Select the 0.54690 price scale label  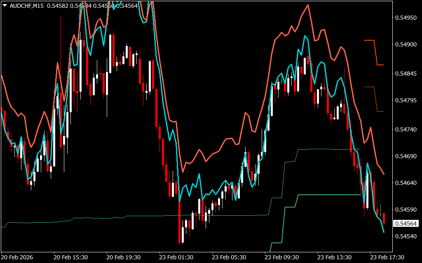406,156
